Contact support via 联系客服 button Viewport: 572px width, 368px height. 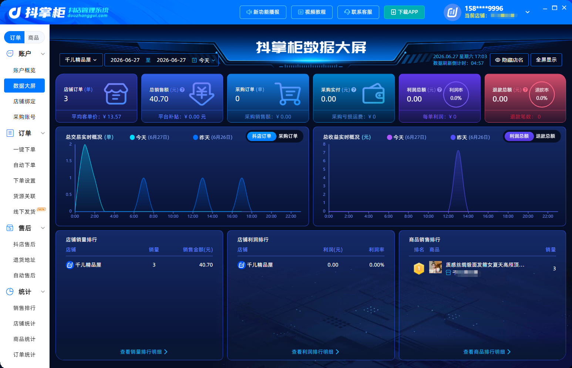358,12
